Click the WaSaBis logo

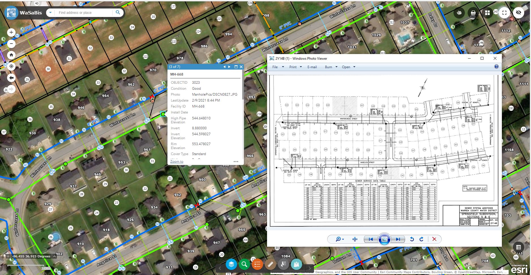[x=11, y=13]
